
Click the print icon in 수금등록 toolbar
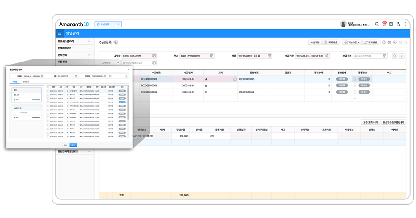click(x=383, y=43)
